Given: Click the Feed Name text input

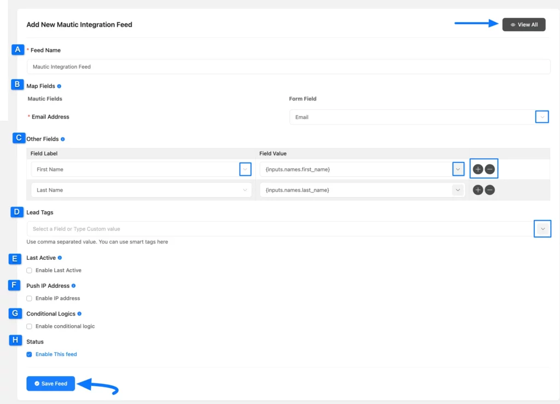Looking at the screenshot, I should point(288,67).
